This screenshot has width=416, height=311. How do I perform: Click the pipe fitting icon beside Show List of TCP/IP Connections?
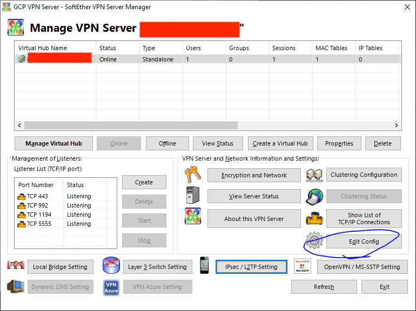pos(314,218)
